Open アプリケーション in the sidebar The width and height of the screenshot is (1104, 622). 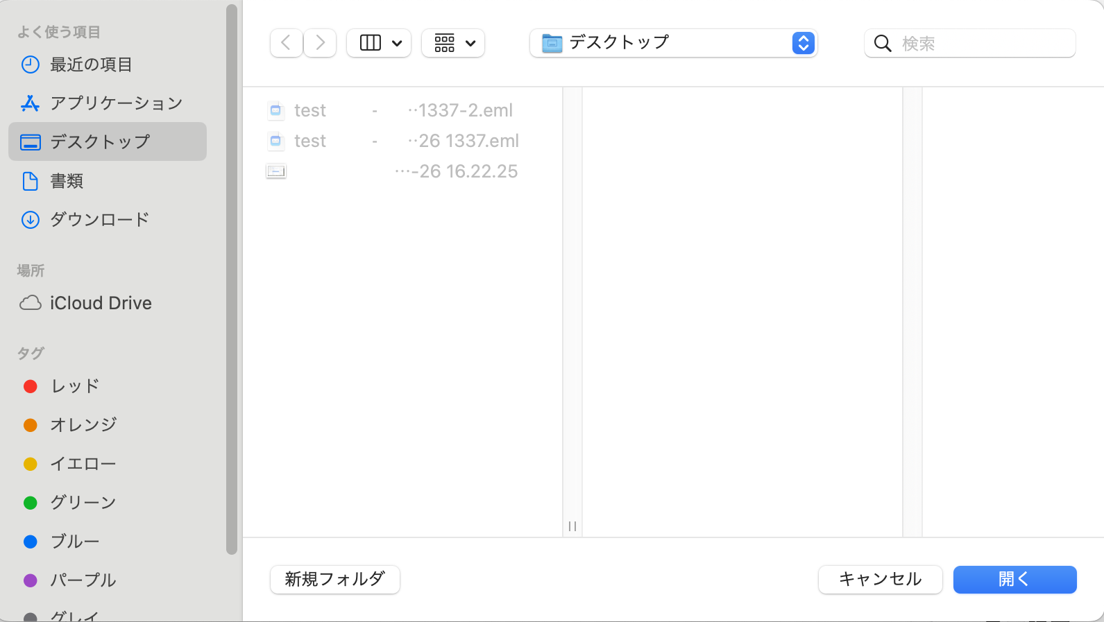tap(108, 103)
